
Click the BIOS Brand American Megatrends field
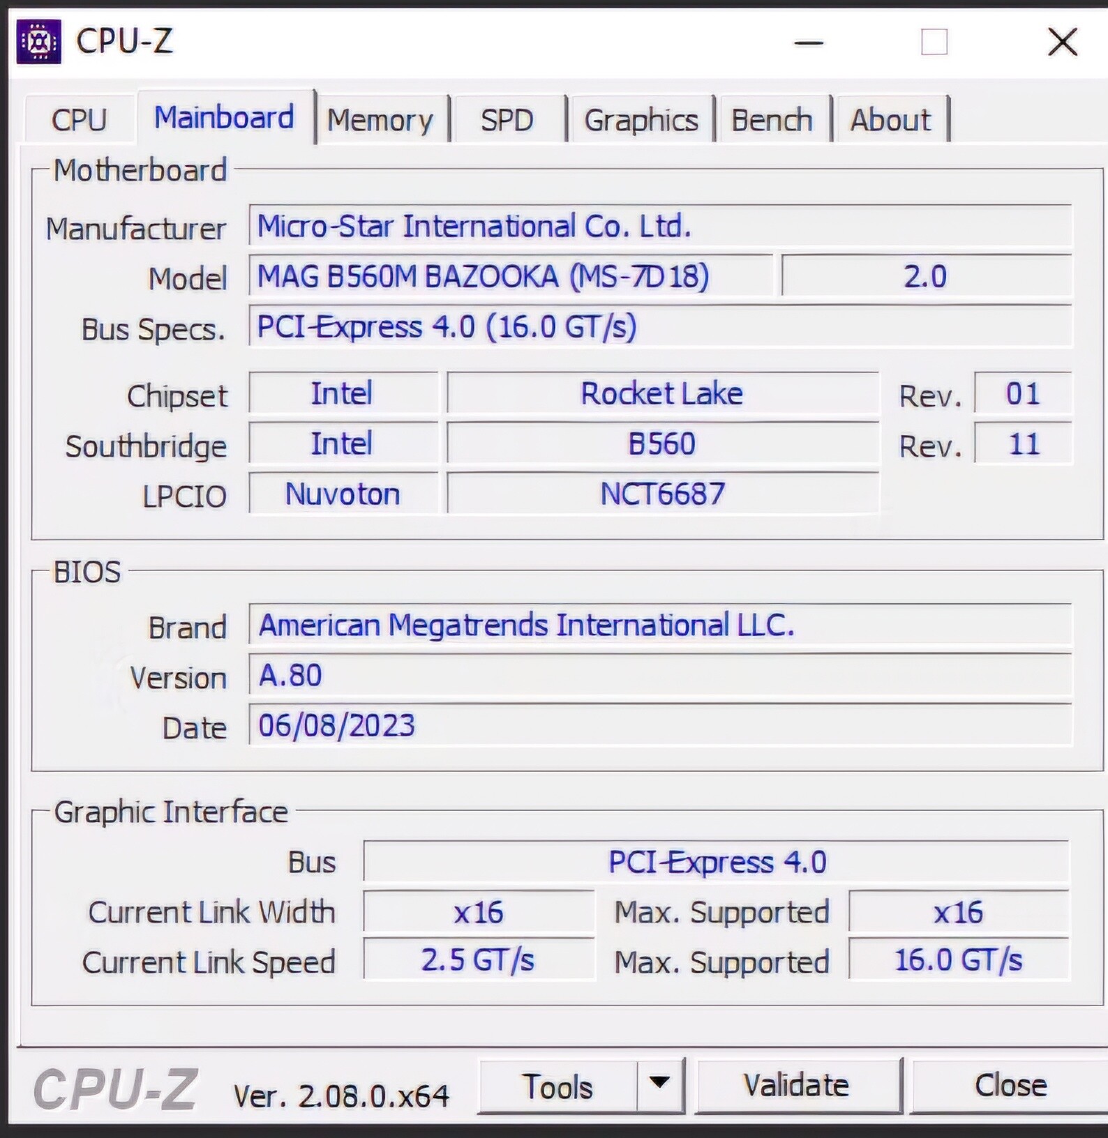point(660,625)
